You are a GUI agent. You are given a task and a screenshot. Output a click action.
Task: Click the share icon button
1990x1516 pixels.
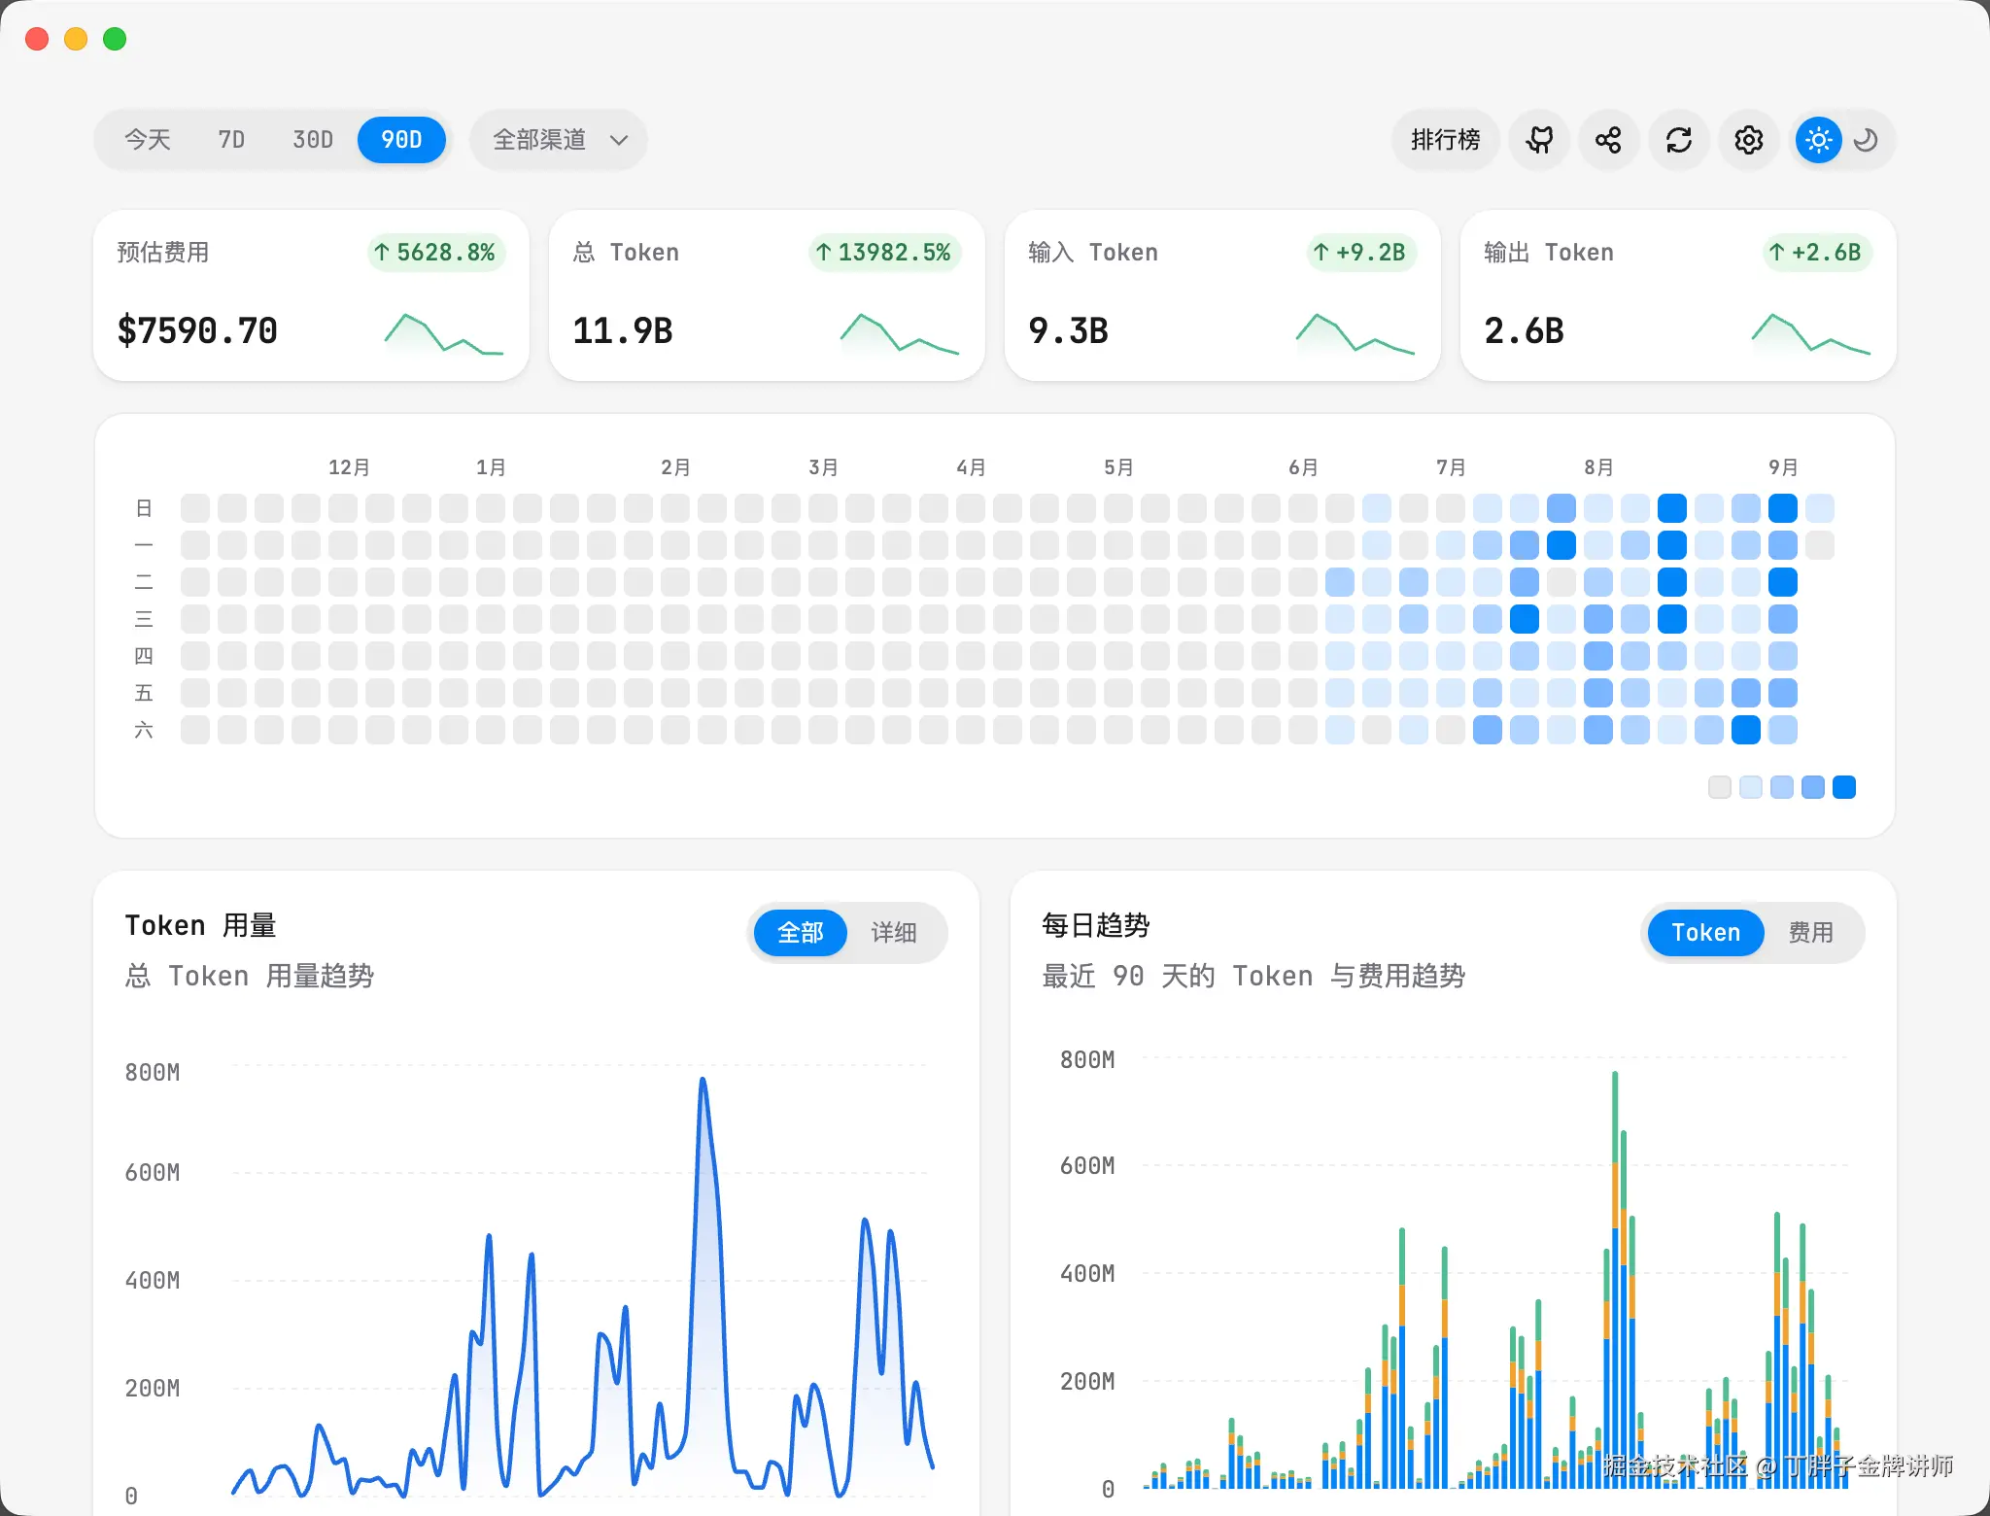1609,140
